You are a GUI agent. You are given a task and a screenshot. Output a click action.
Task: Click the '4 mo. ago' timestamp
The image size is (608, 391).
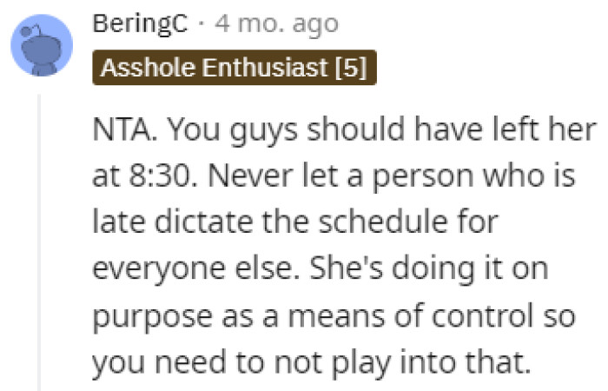coord(275,24)
